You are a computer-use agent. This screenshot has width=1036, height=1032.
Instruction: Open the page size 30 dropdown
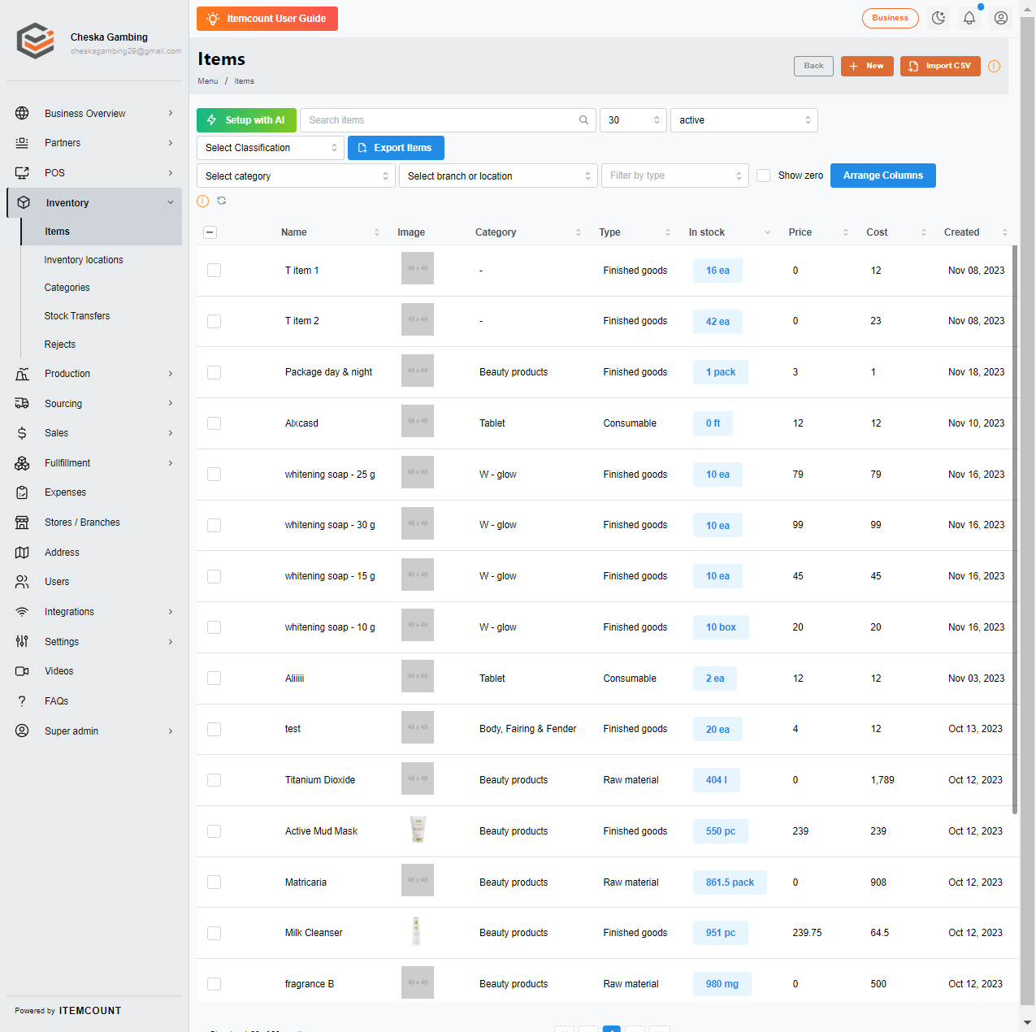[x=633, y=120]
